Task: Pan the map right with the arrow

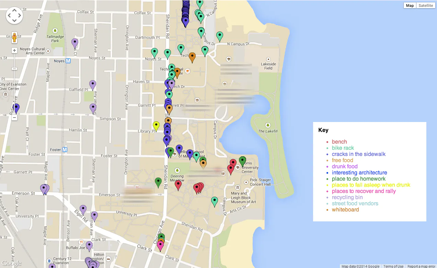Action: [20, 15]
